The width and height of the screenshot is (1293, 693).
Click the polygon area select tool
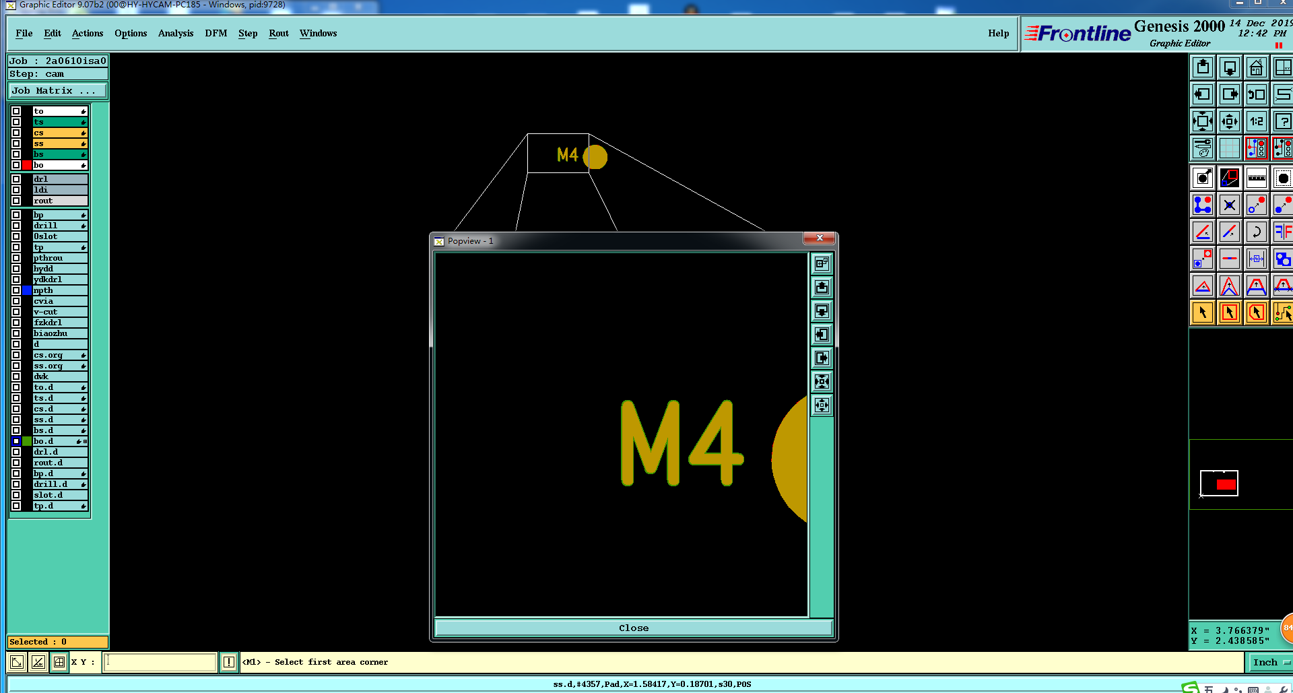[1257, 312]
